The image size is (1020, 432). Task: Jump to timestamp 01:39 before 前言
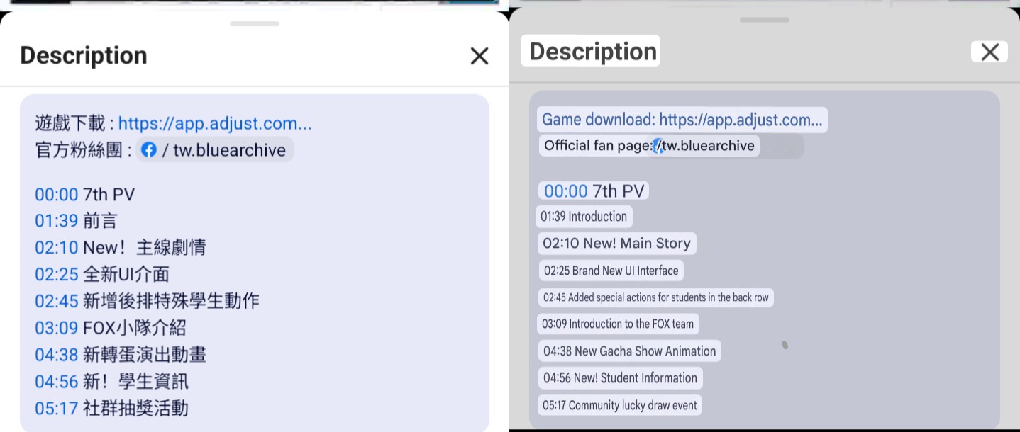pyautogui.click(x=56, y=221)
